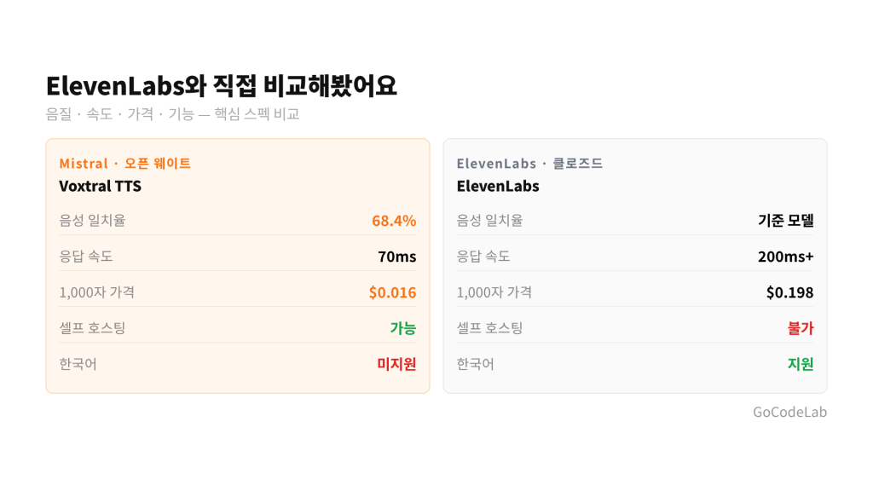Select the ElevenLabs closed label
This screenshot has width=873, height=491.
coord(529,164)
